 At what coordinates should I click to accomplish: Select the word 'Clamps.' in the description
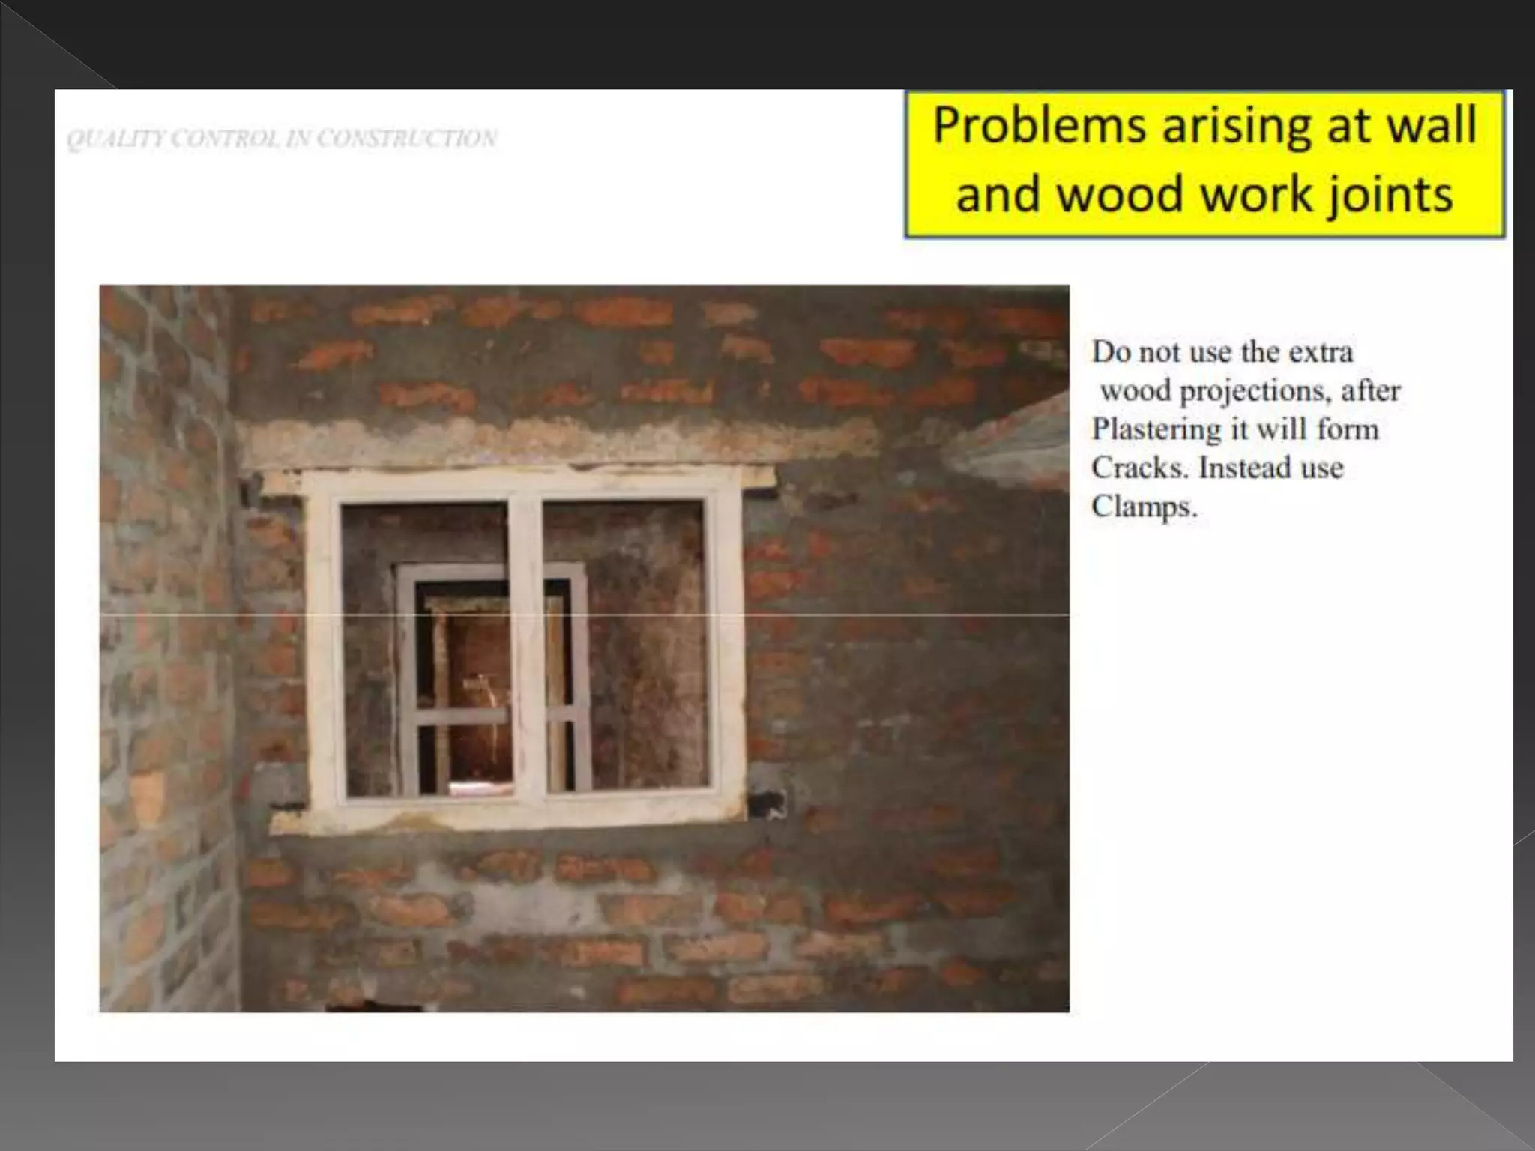(1144, 507)
